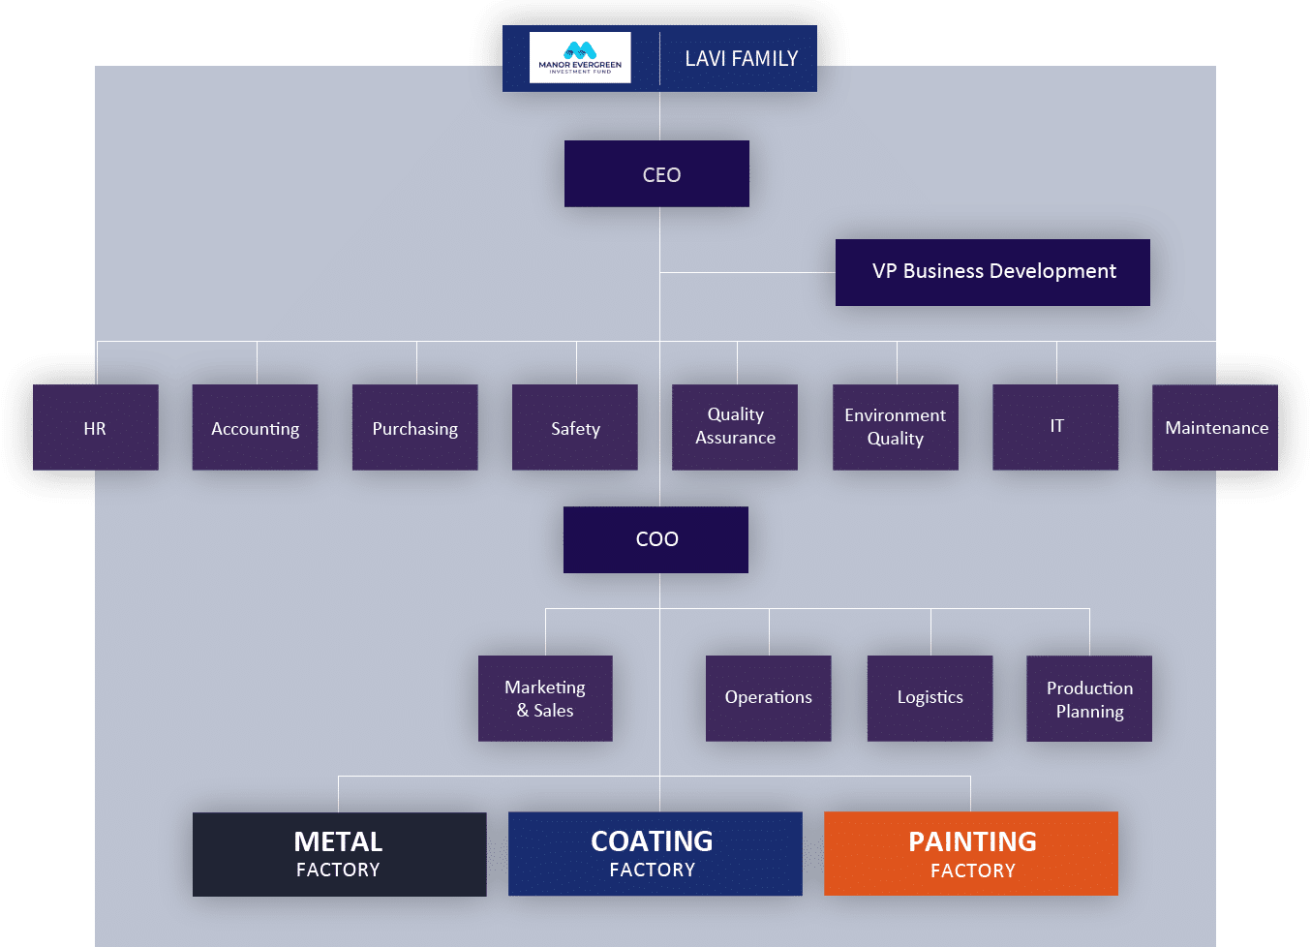This screenshot has height=947, width=1311.
Task: Click the Safety department box
Action: point(575,428)
